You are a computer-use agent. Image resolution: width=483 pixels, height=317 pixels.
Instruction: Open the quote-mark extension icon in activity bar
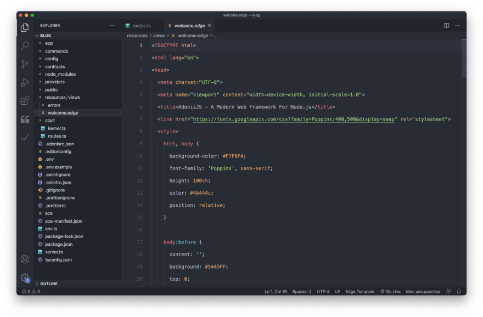[x=25, y=119]
